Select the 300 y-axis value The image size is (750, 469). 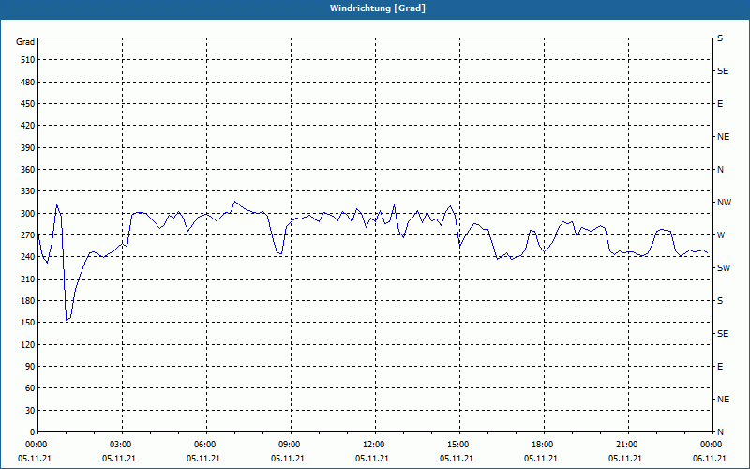(28, 214)
